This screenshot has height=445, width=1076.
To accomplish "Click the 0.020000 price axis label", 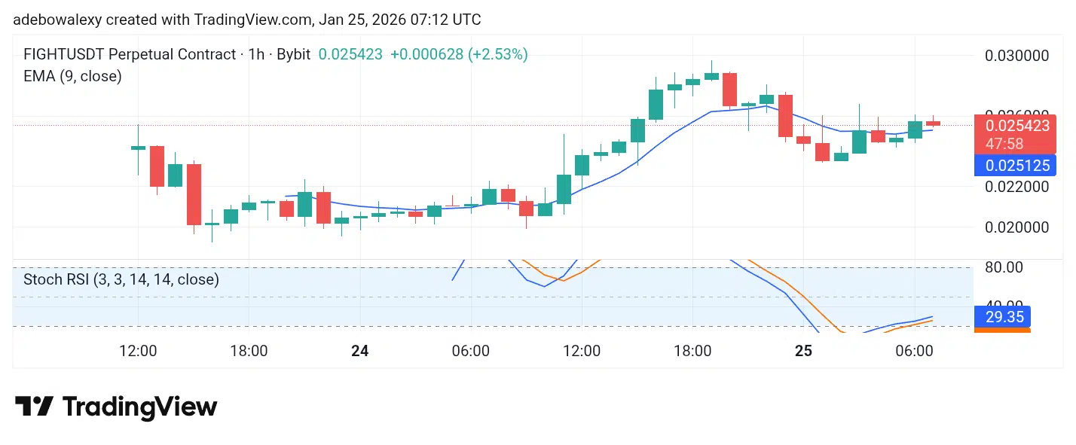I will coord(1016,227).
